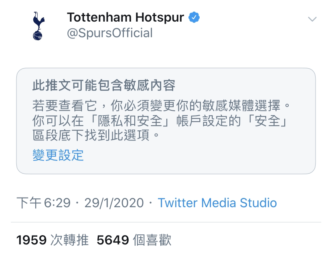Click the sensitive media warning paragraph
The height and width of the screenshot is (256, 332).
click(161, 120)
